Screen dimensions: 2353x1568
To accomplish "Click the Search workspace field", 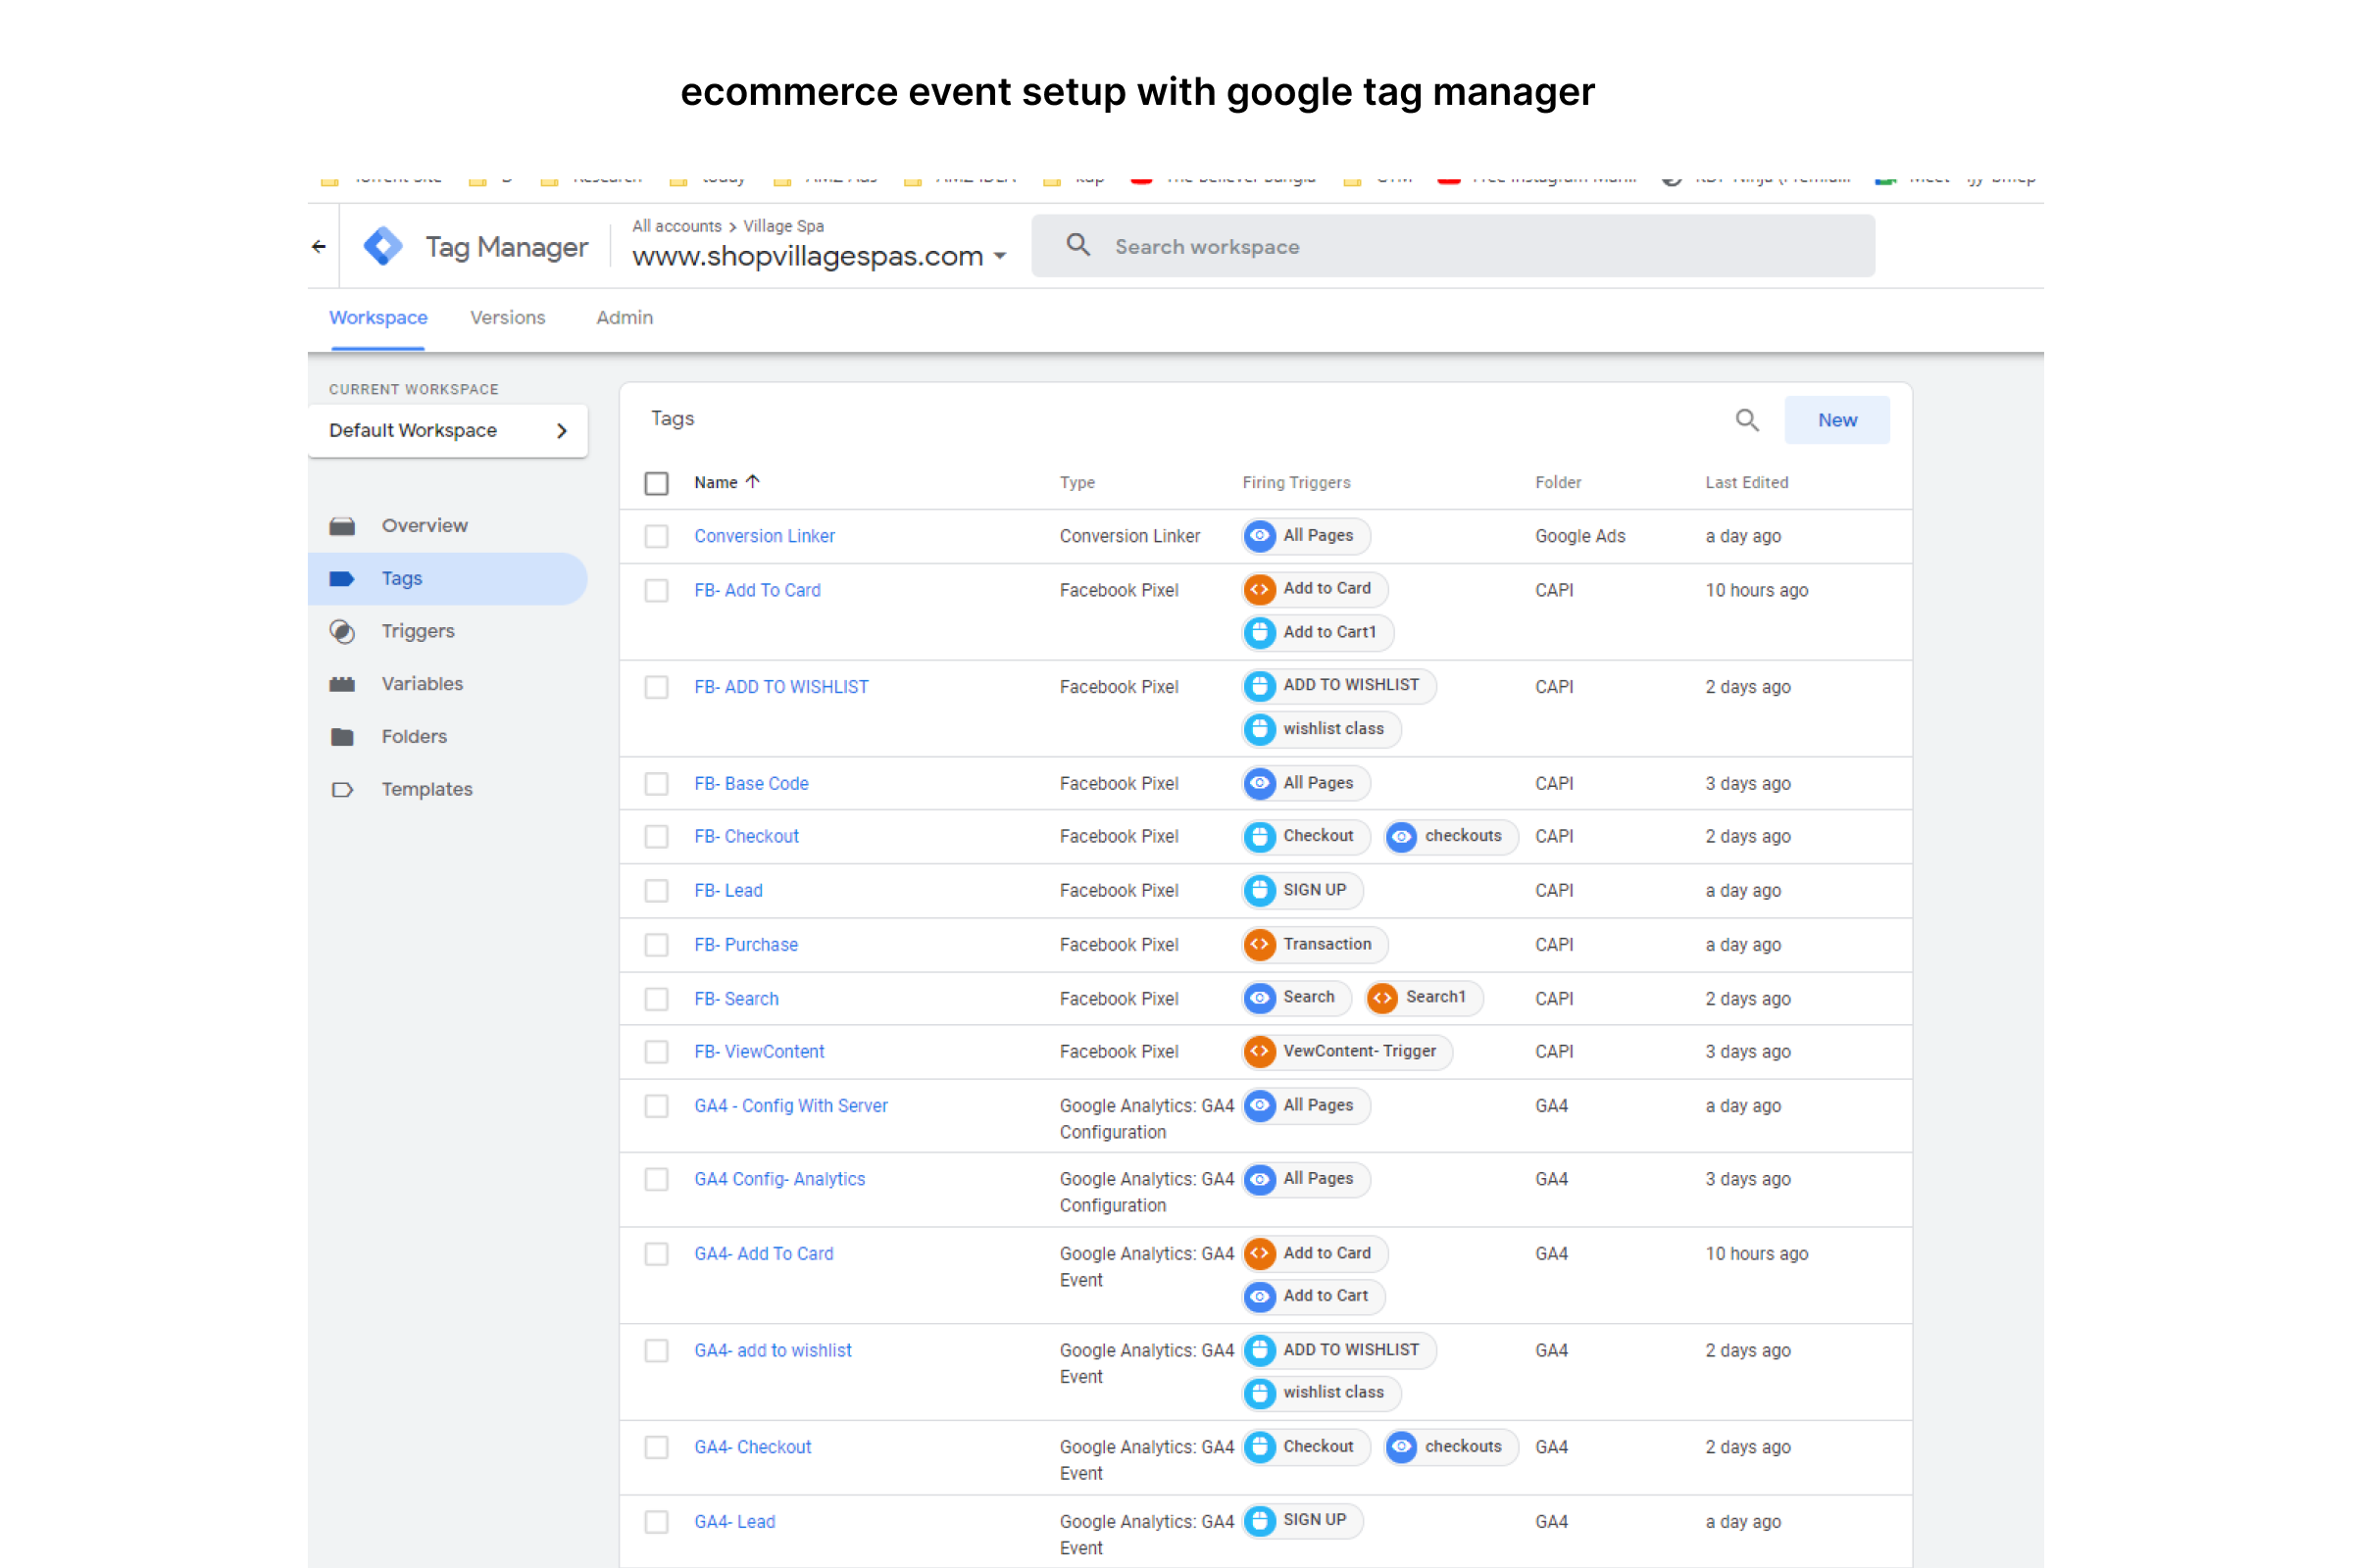I will pos(1453,246).
